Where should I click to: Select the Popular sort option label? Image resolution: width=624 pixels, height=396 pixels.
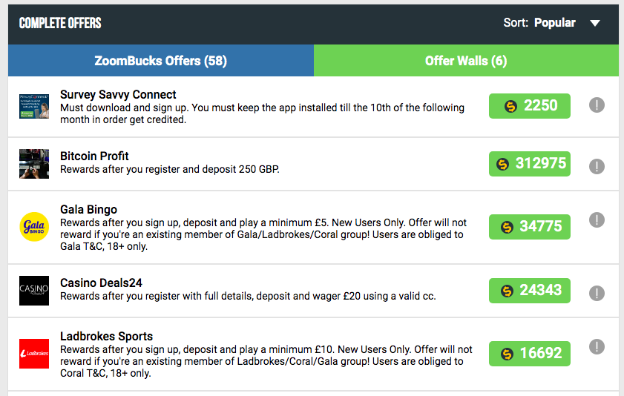(x=555, y=23)
